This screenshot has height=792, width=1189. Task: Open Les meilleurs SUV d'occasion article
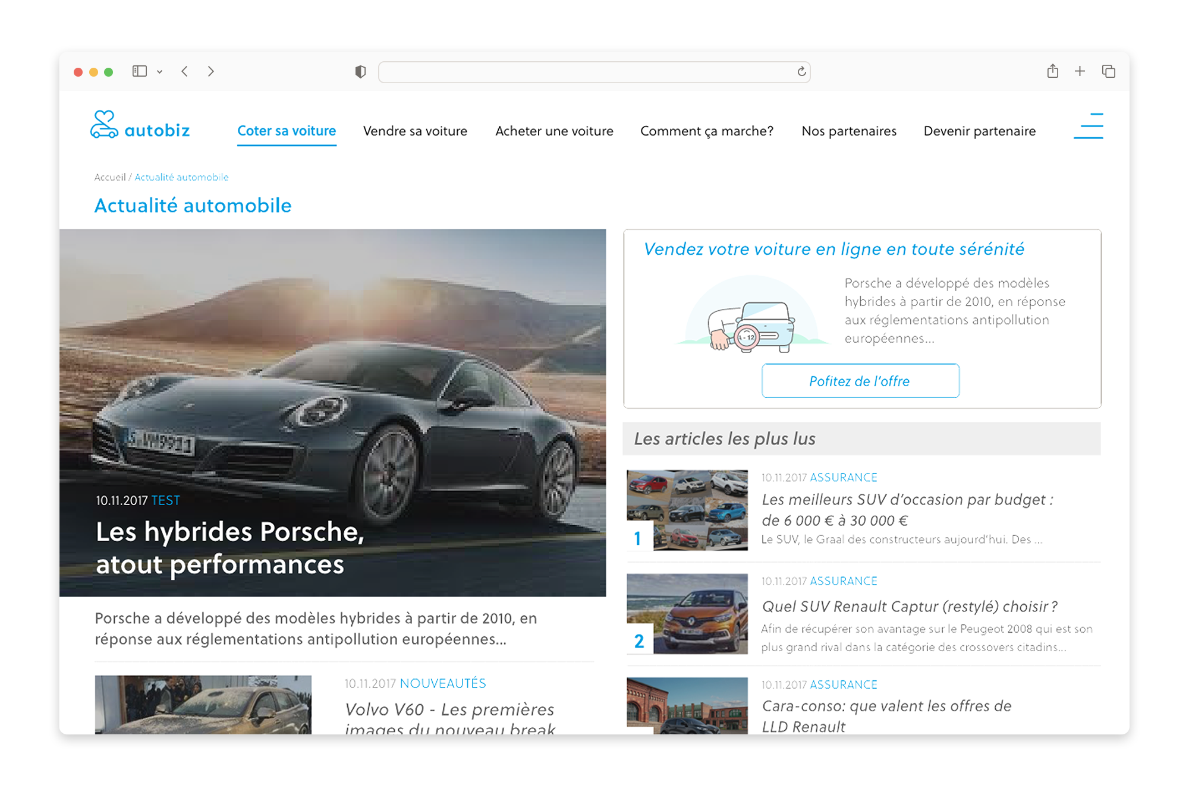point(907,510)
